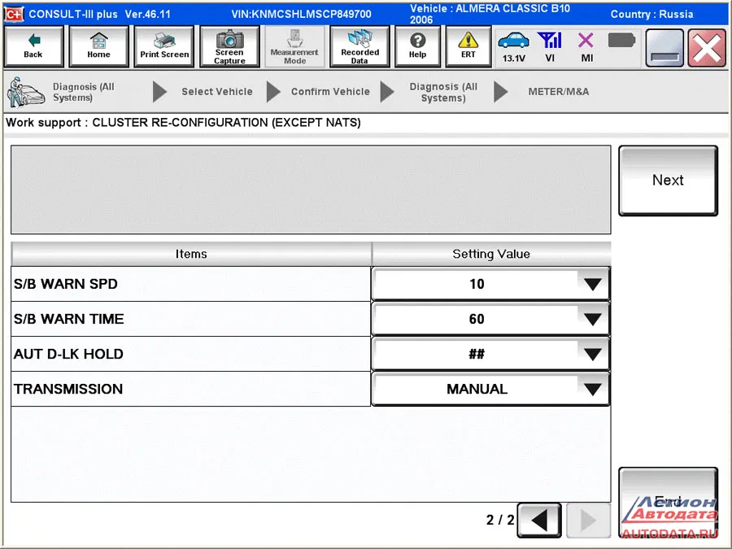The width and height of the screenshot is (732, 549).
Task: Click the VIN number in title bar
Action: click(301, 14)
